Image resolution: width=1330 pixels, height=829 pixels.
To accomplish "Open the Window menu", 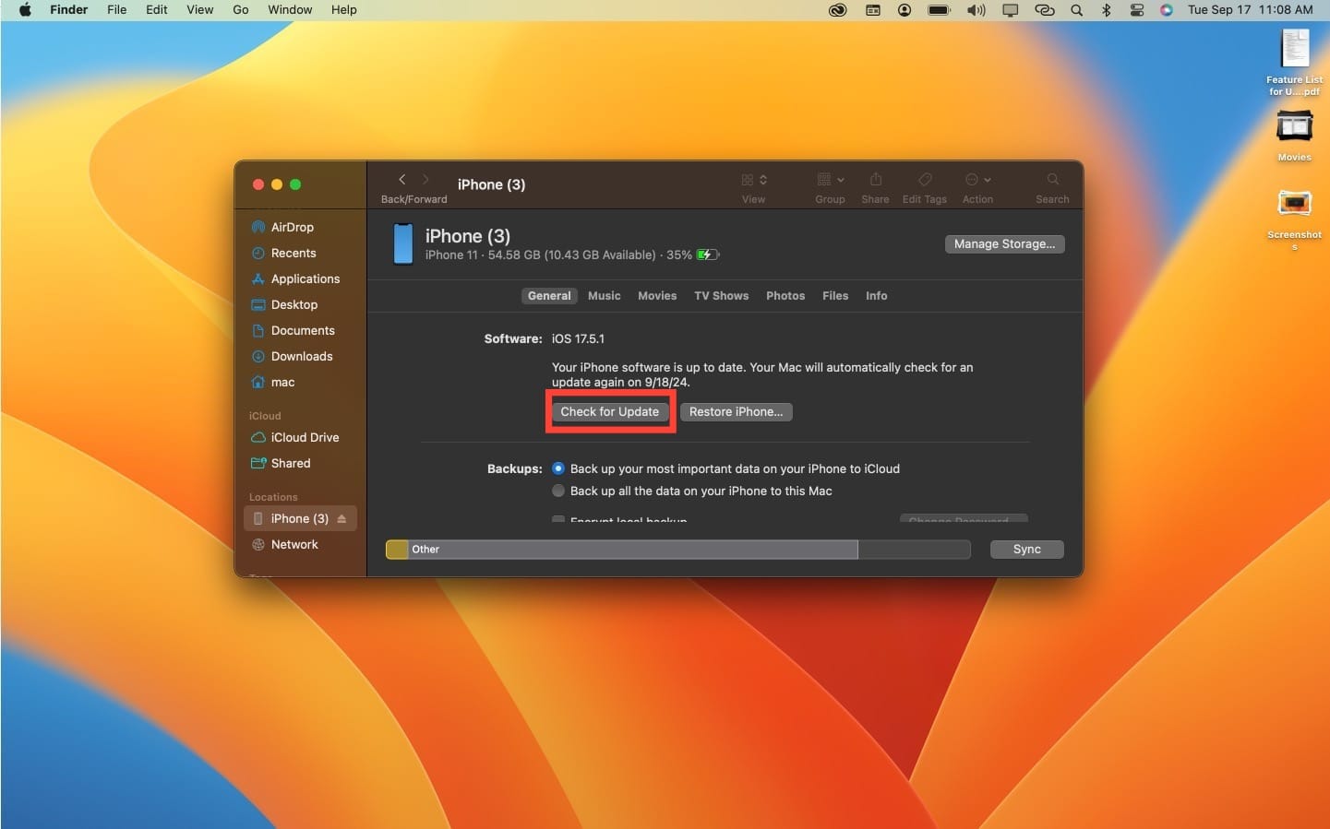I will (290, 10).
